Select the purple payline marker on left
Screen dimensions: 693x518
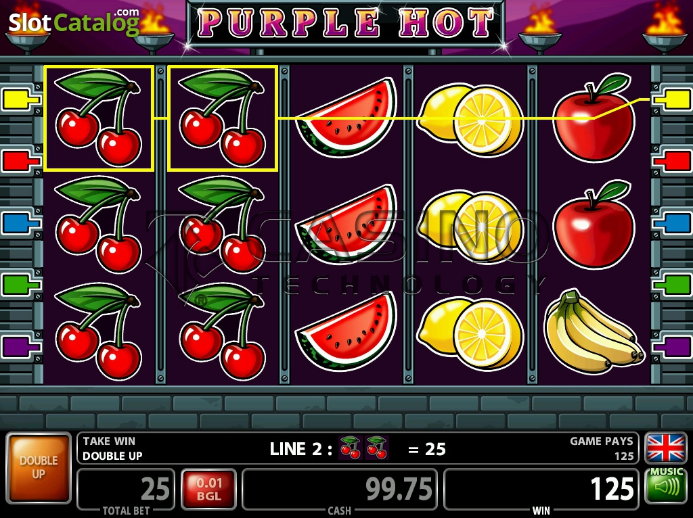[20, 347]
